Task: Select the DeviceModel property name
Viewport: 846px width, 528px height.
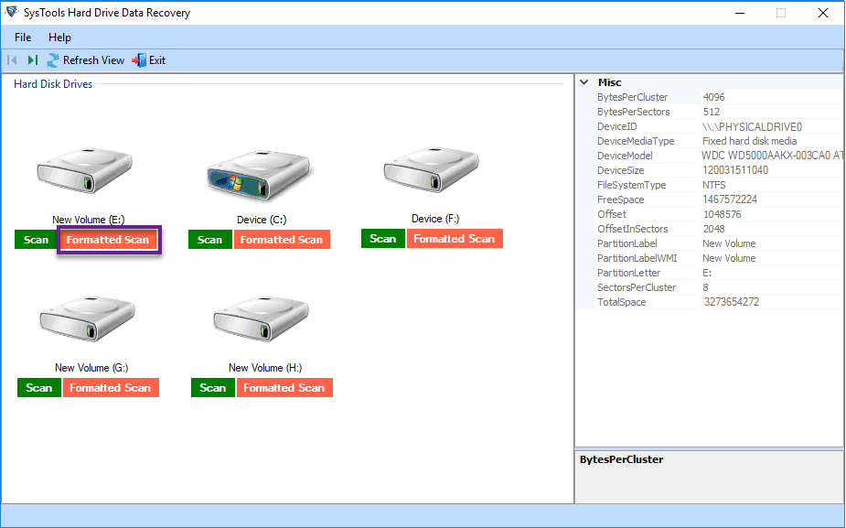Action: 625,156
